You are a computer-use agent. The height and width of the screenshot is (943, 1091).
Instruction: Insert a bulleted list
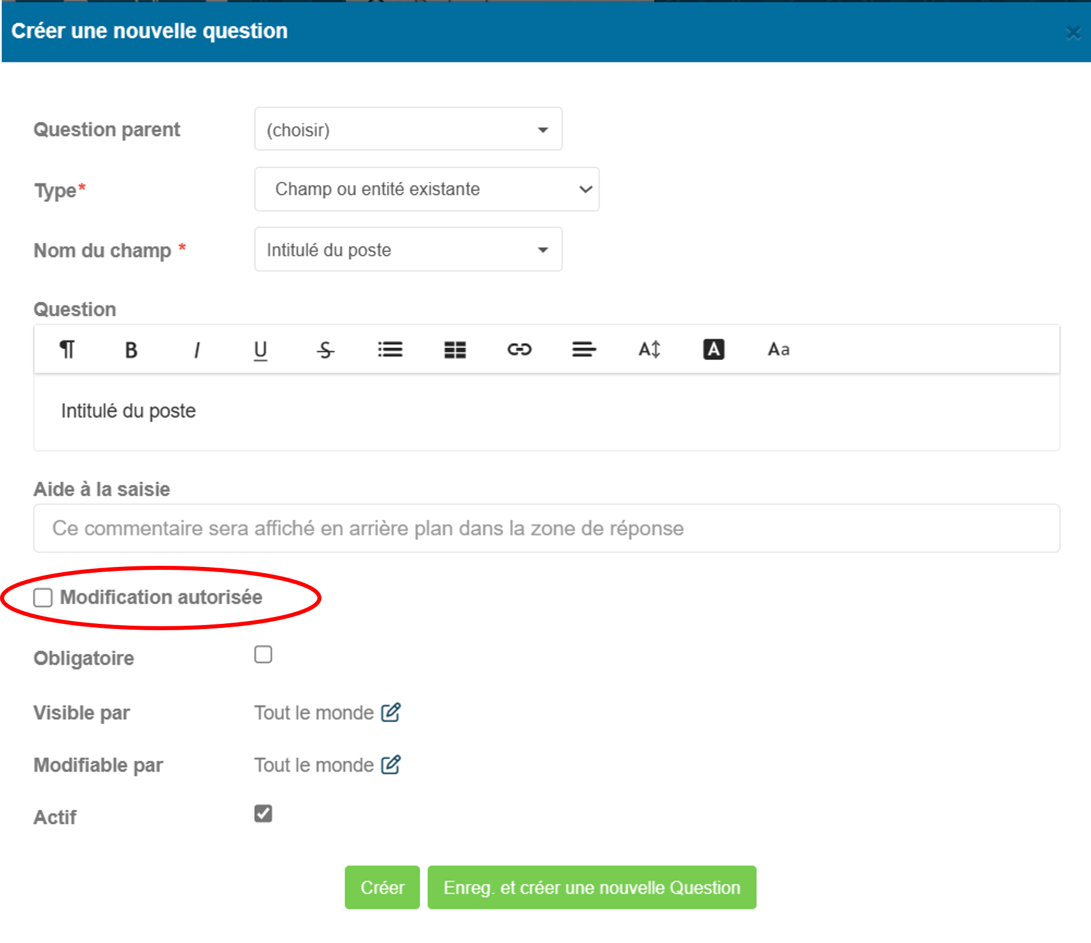coord(390,350)
